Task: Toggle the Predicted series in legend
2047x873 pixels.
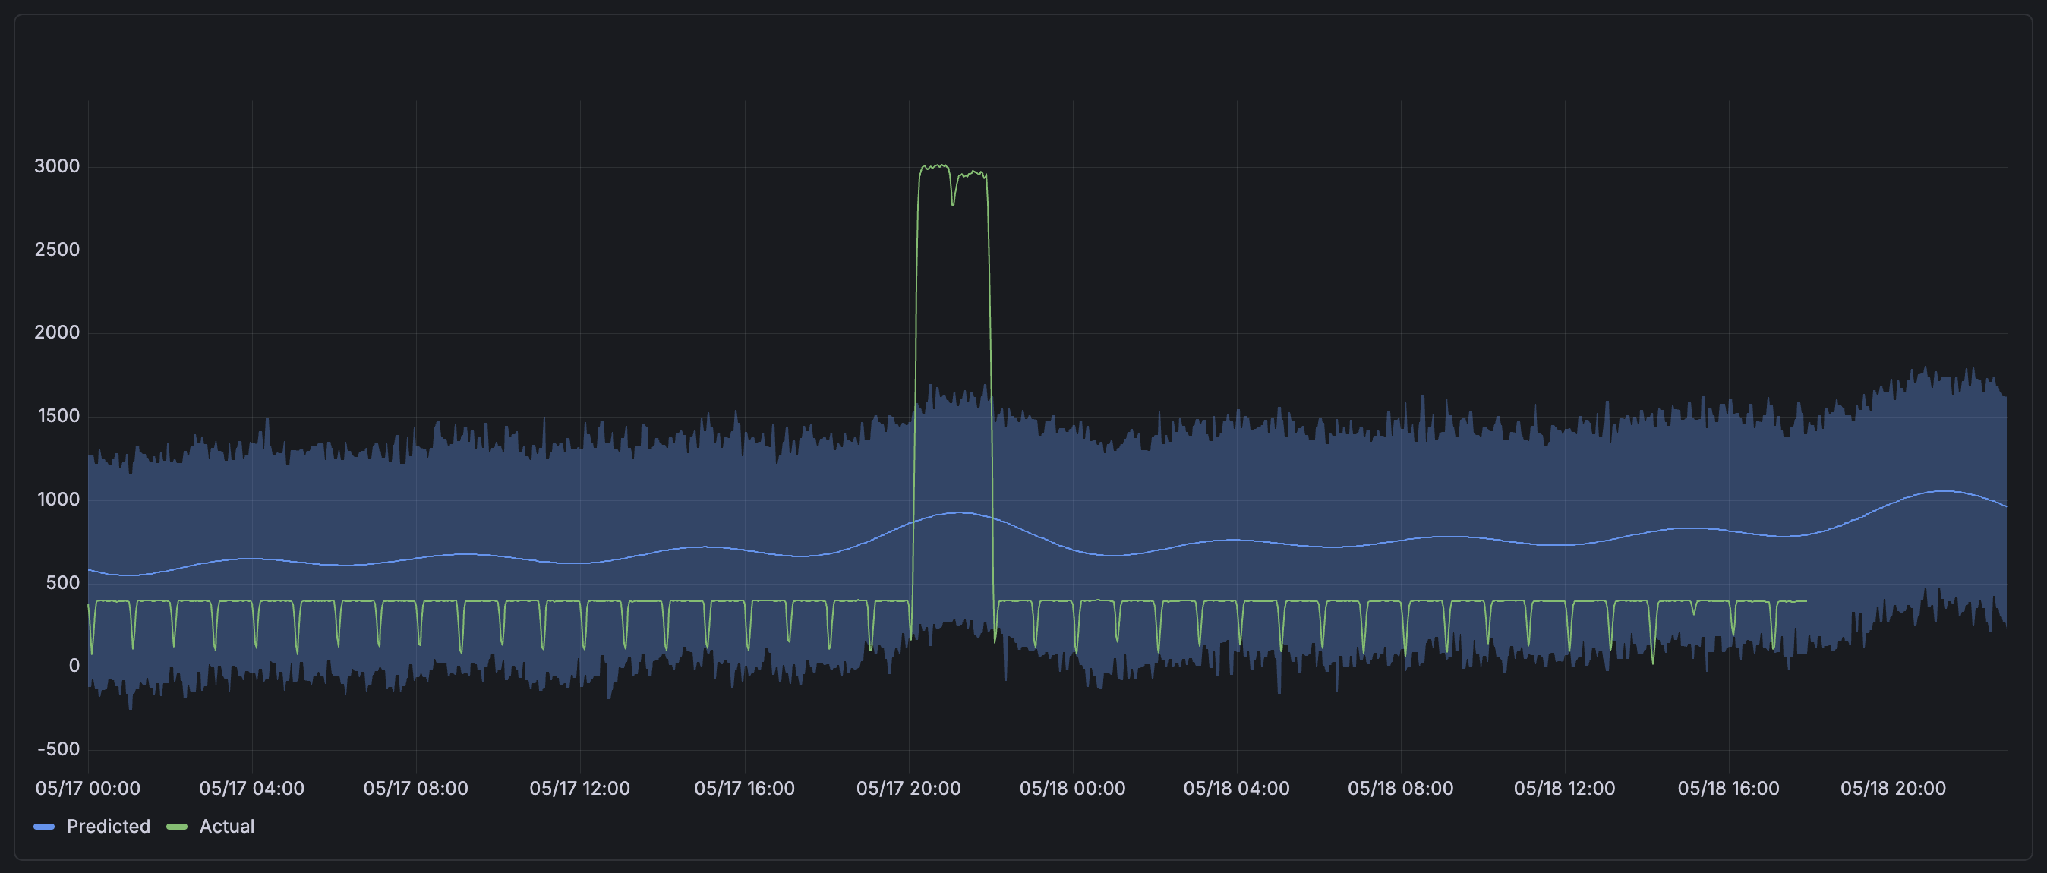Action: [108, 826]
